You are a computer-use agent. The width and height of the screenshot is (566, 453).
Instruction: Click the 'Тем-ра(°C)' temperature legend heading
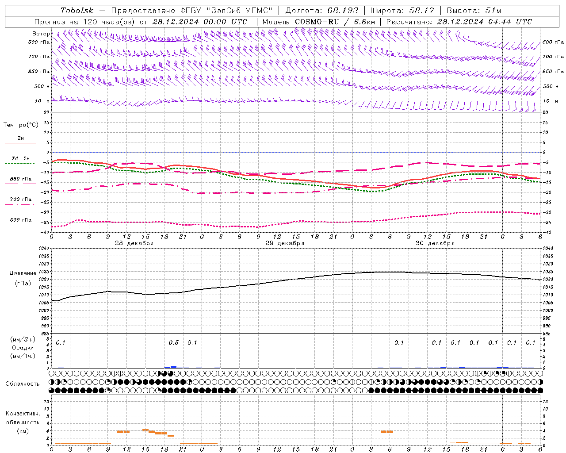click(21, 125)
